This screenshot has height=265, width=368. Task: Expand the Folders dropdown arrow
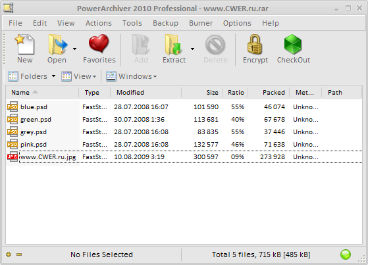pyautogui.click(x=53, y=76)
